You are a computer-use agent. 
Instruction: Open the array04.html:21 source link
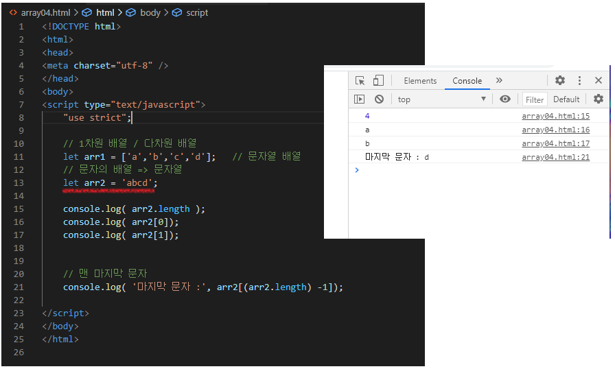tap(555, 157)
